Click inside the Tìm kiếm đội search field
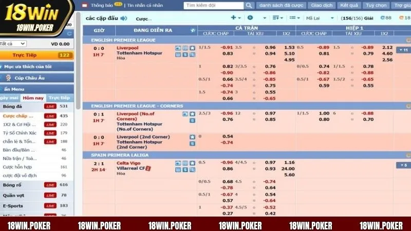 point(214,6)
